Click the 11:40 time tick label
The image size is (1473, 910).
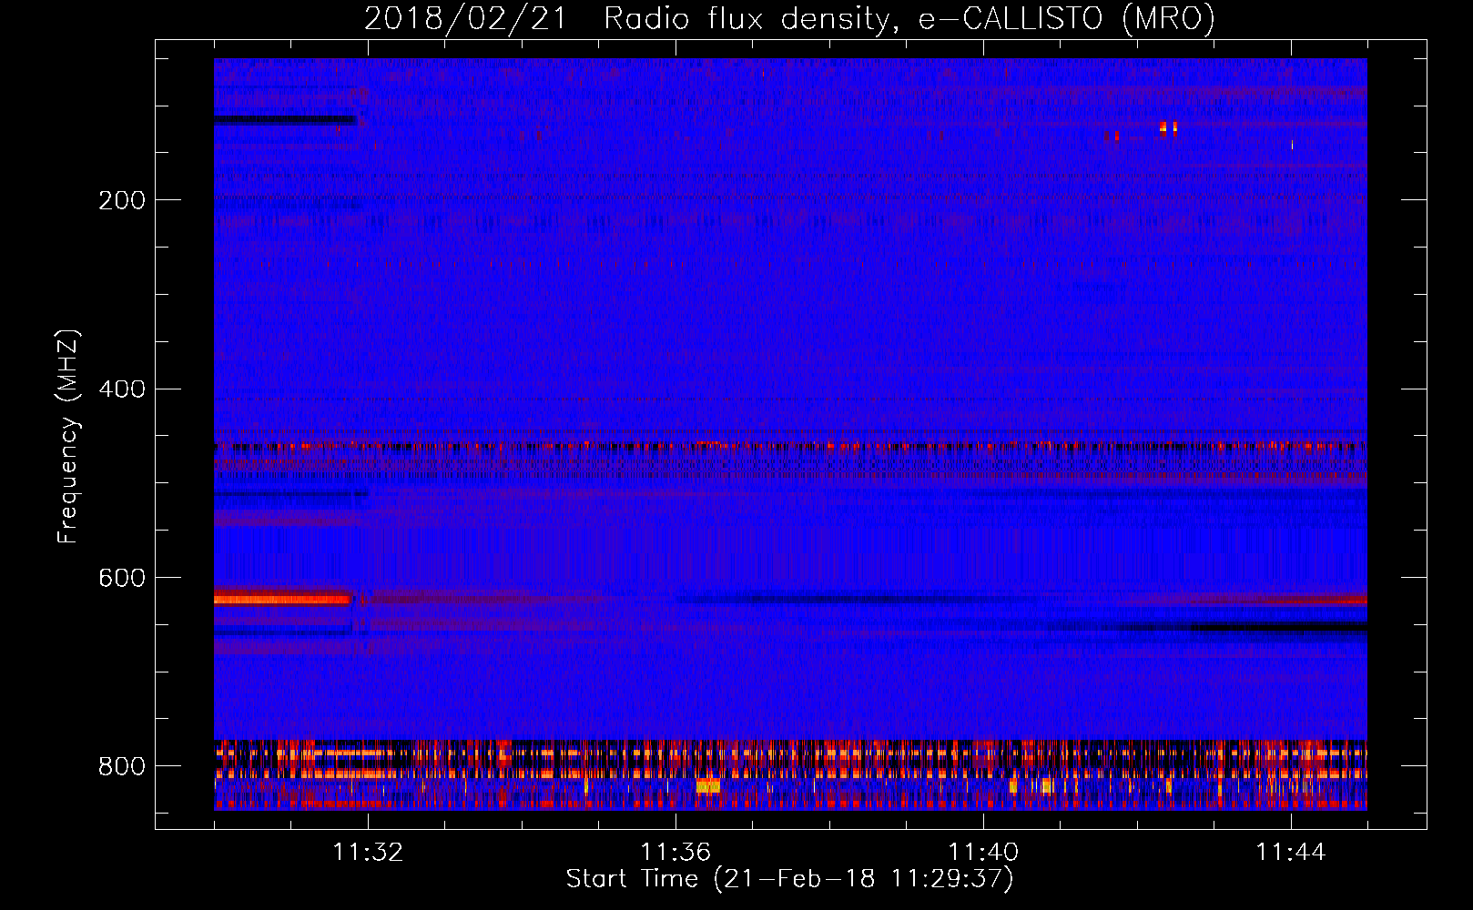(983, 853)
